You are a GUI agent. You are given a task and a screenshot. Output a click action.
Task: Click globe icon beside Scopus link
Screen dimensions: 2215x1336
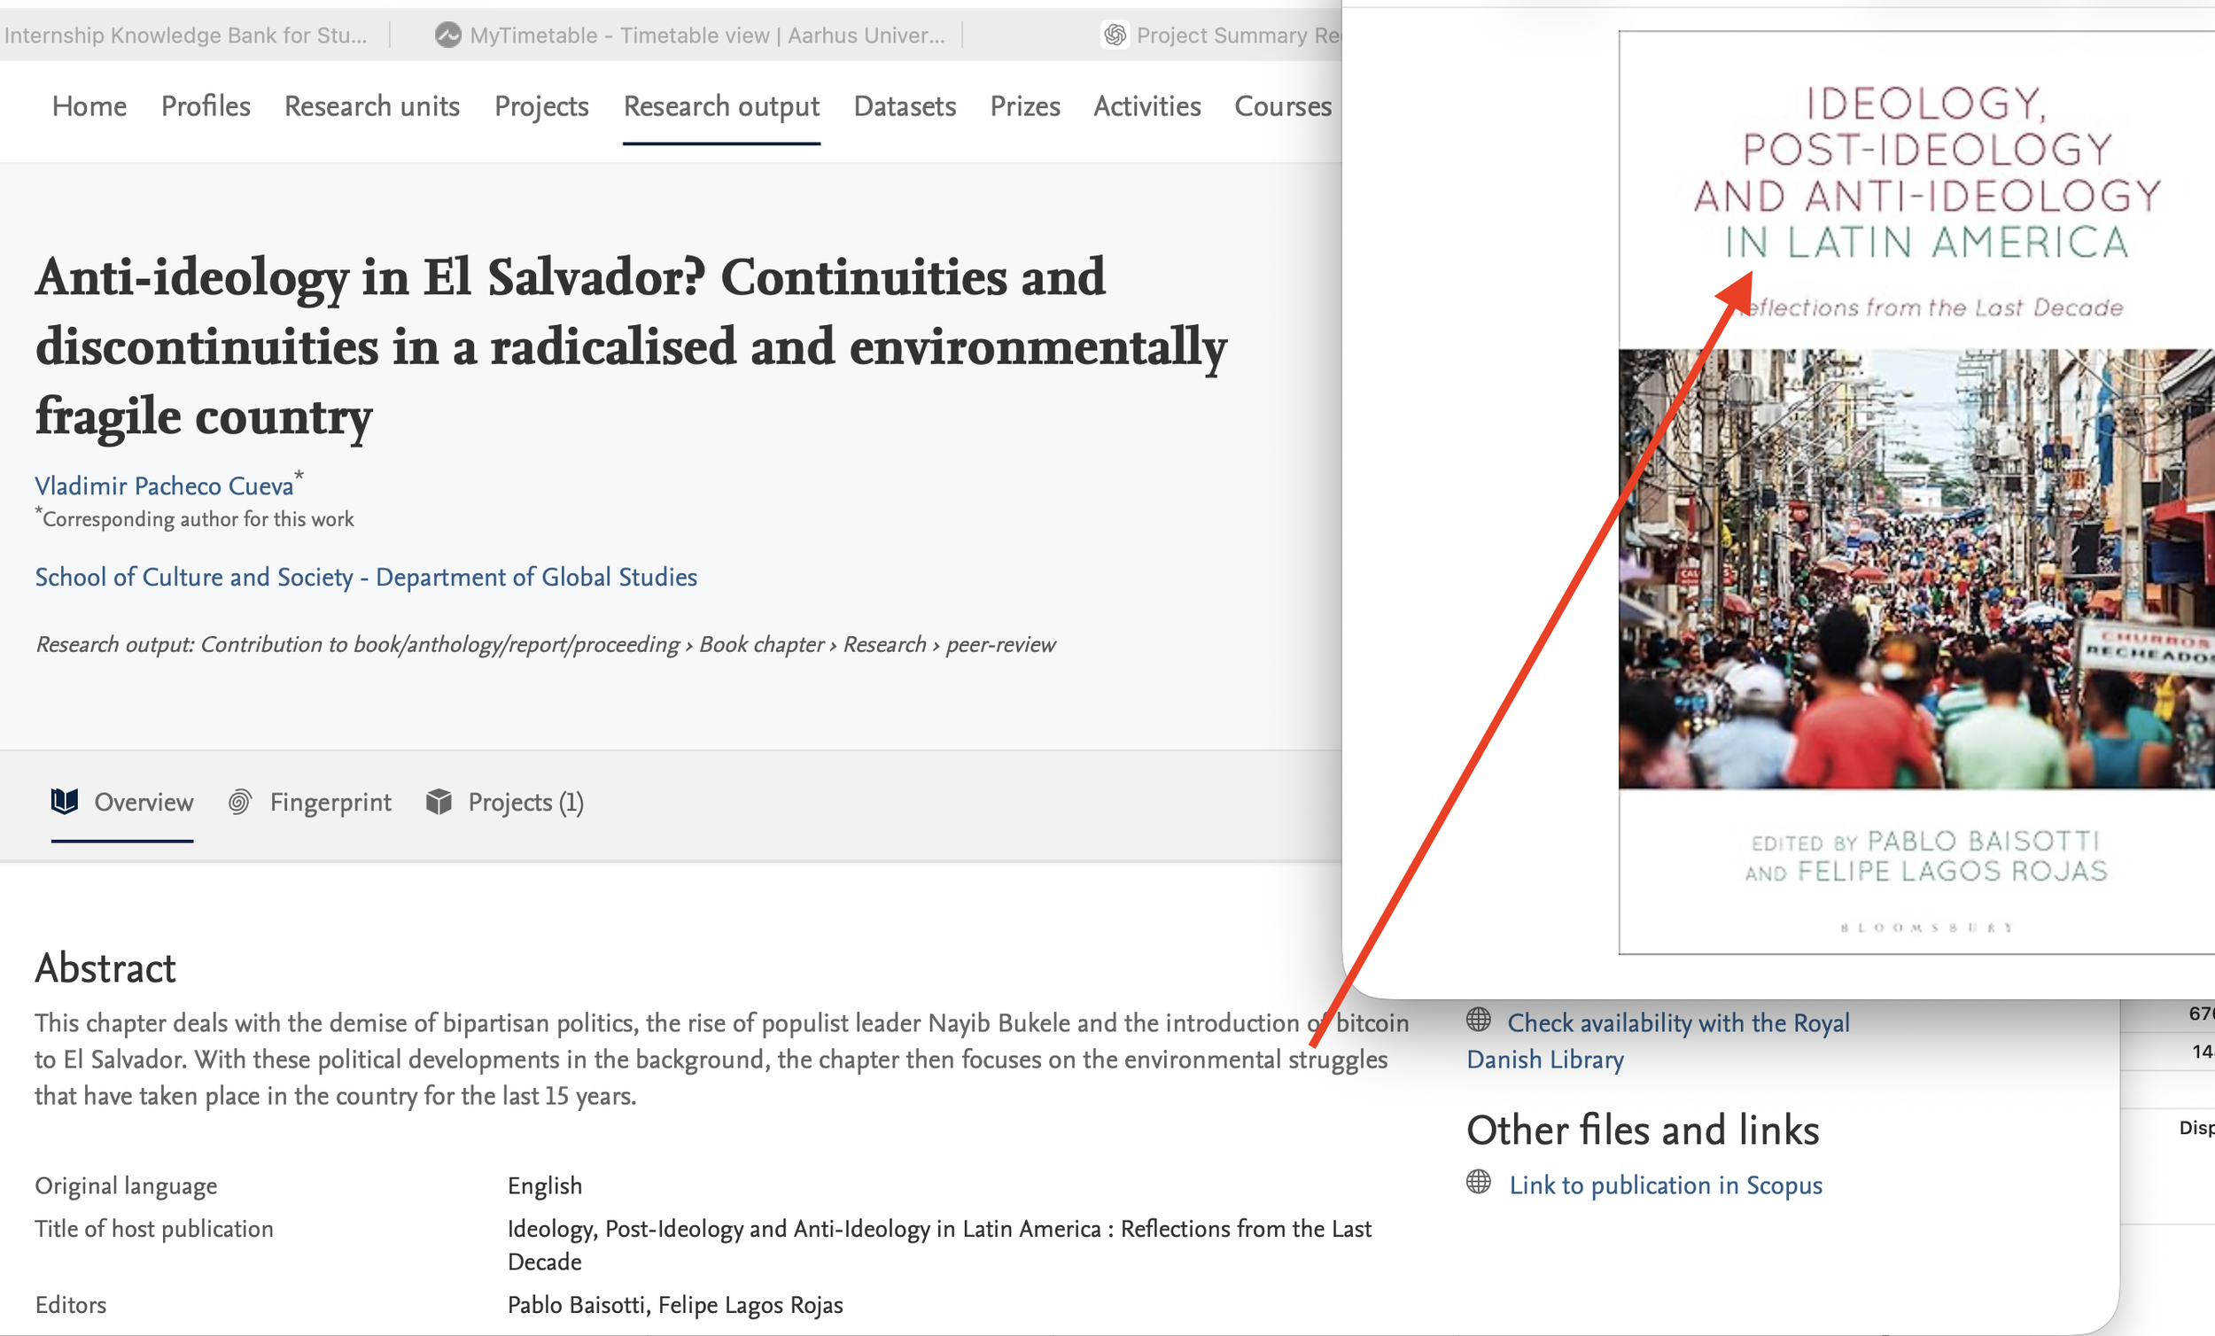coord(1478,1182)
